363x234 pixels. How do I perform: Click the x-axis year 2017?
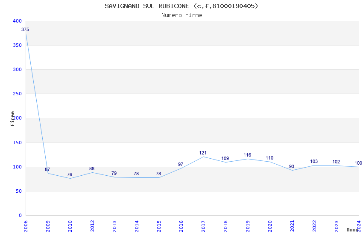[x=203, y=226]
